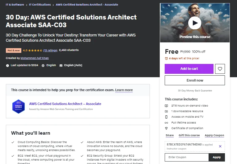
Task: Focus the Enter Coupon input field
Action: (x=187, y=157)
